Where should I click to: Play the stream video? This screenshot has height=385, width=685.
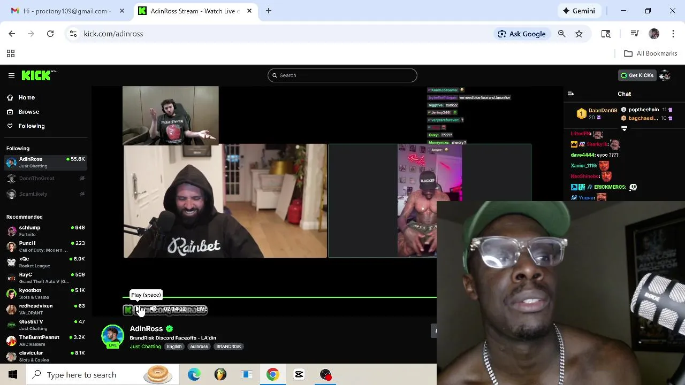coord(139,309)
